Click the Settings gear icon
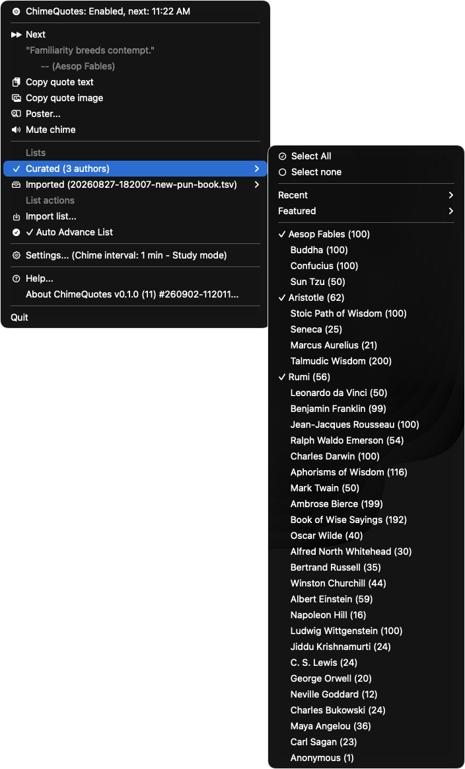The height and width of the screenshot is (769, 465). click(16, 255)
